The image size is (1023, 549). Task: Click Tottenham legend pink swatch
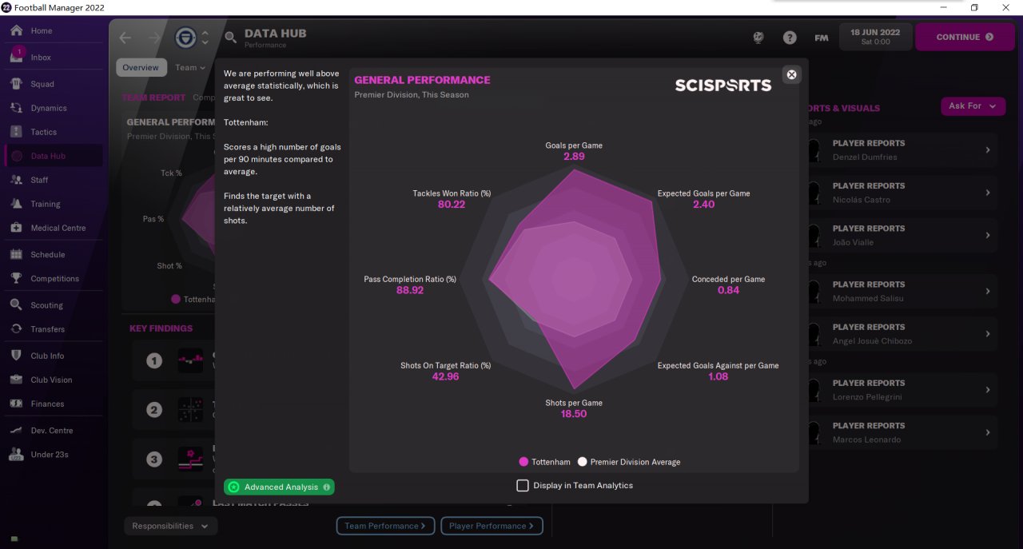tap(523, 462)
